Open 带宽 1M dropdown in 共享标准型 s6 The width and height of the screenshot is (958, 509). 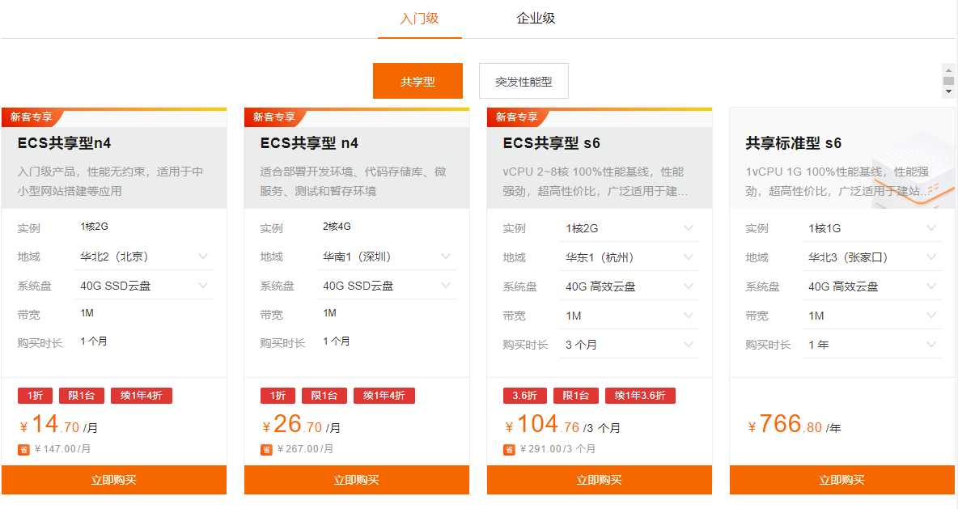pos(872,316)
